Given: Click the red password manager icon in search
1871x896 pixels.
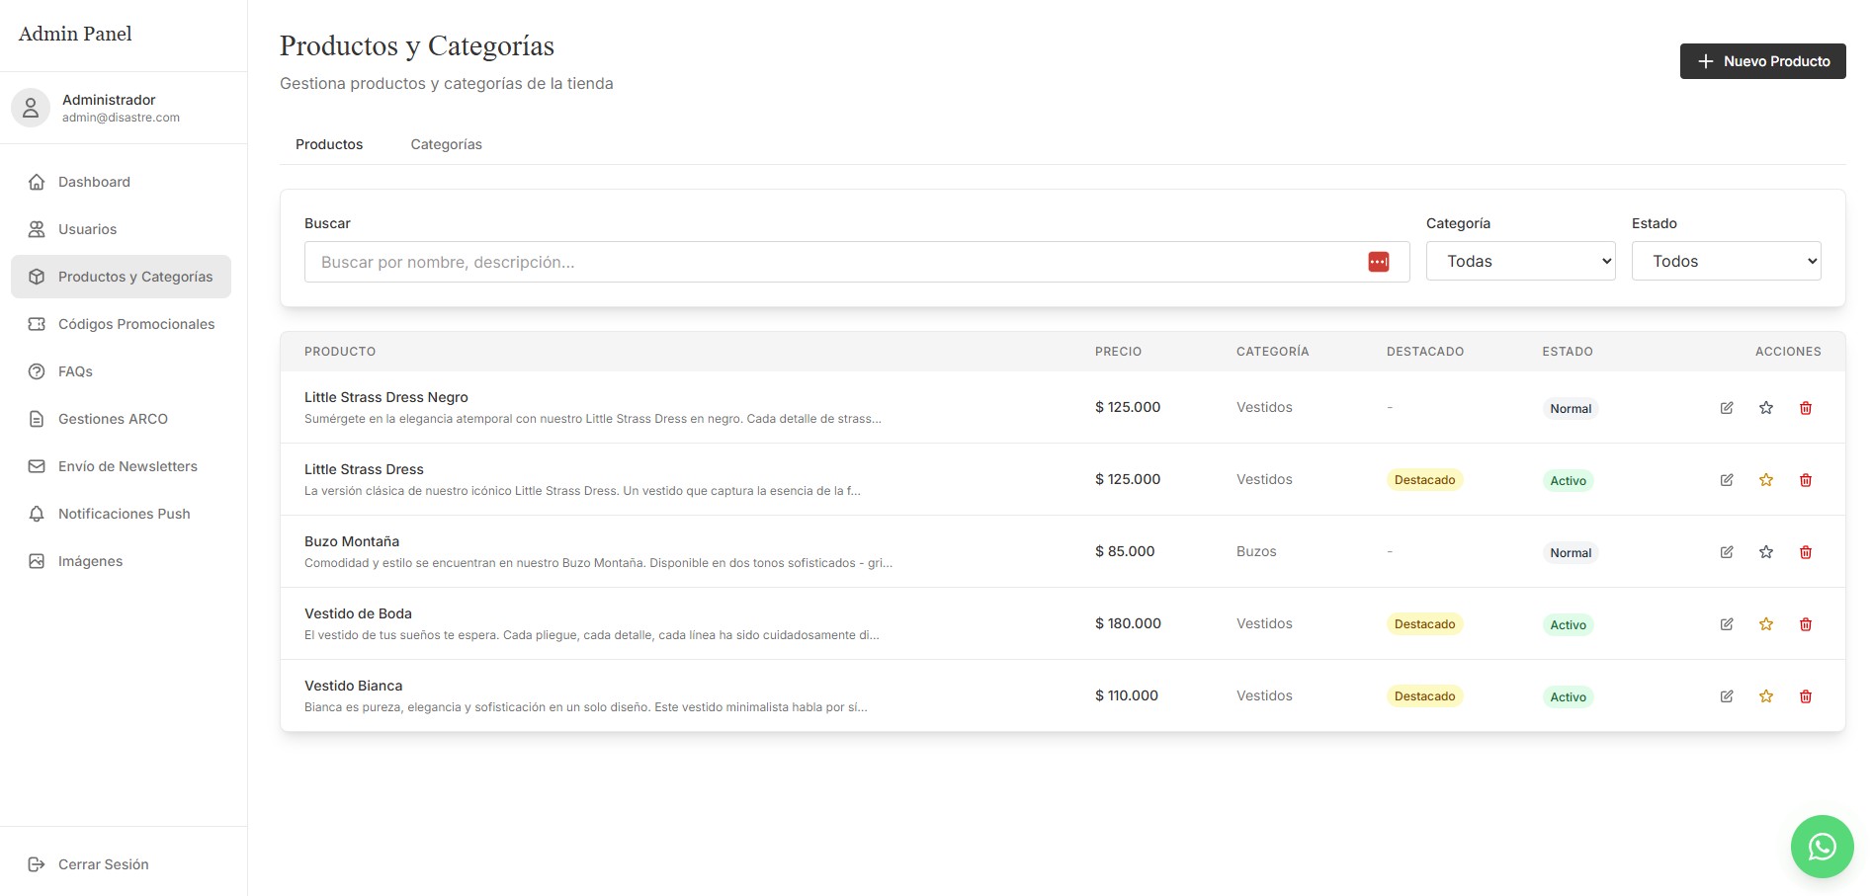Looking at the screenshot, I should tap(1379, 262).
